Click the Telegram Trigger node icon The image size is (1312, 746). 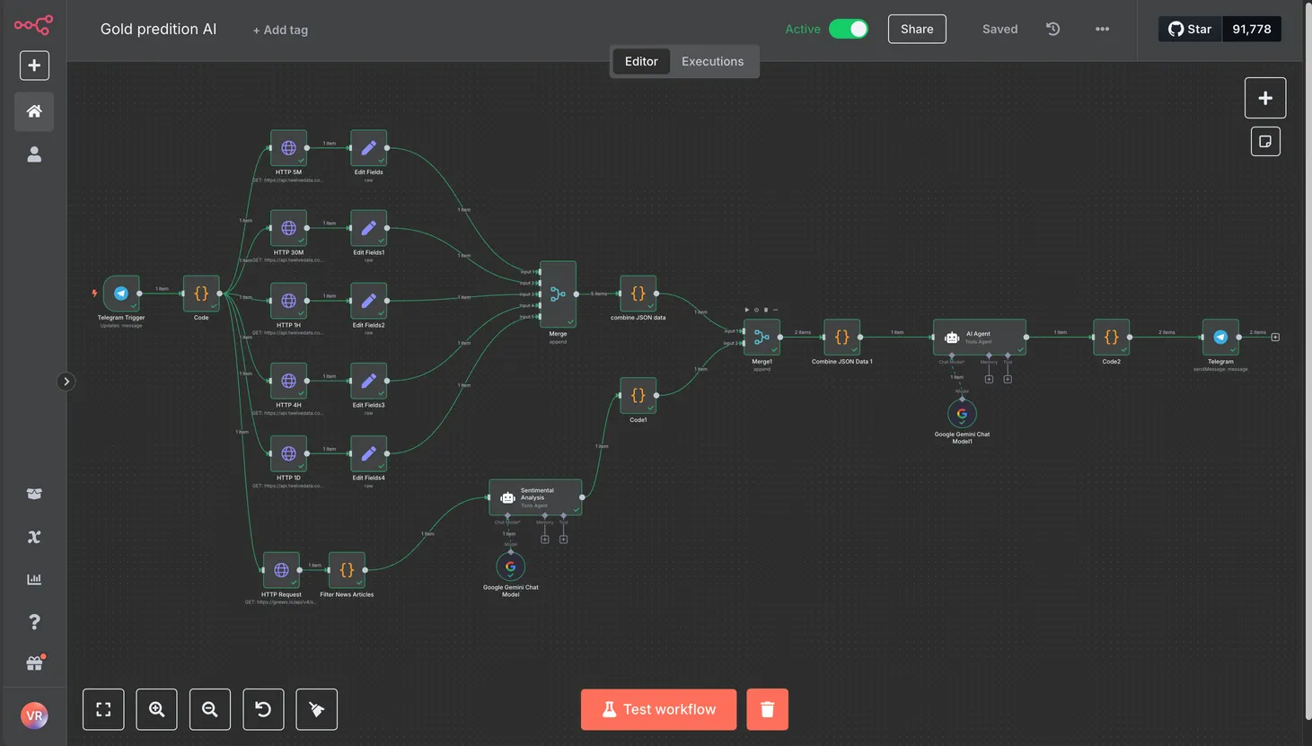(121, 294)
